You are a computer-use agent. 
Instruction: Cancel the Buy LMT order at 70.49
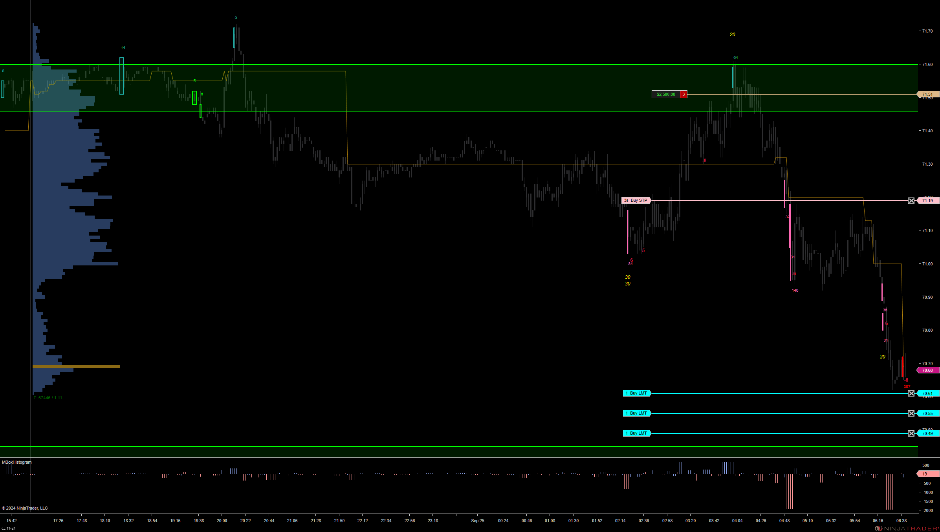(x=911, y=433)
